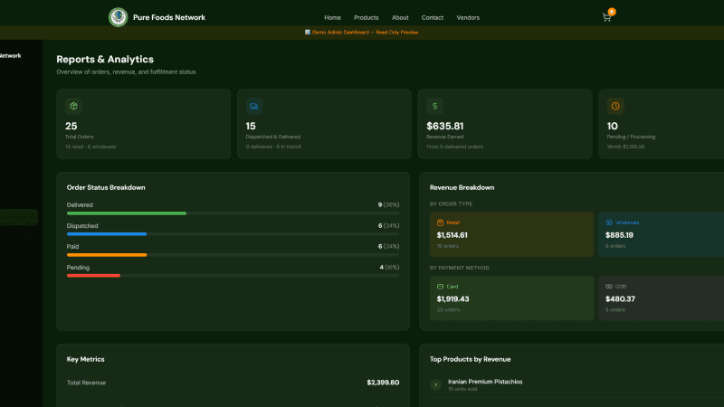Screen dimensions: 724x407
Task: Click the BY PAYMENT METHOD label
Action: pyautogui.click(x=459, y=268)
